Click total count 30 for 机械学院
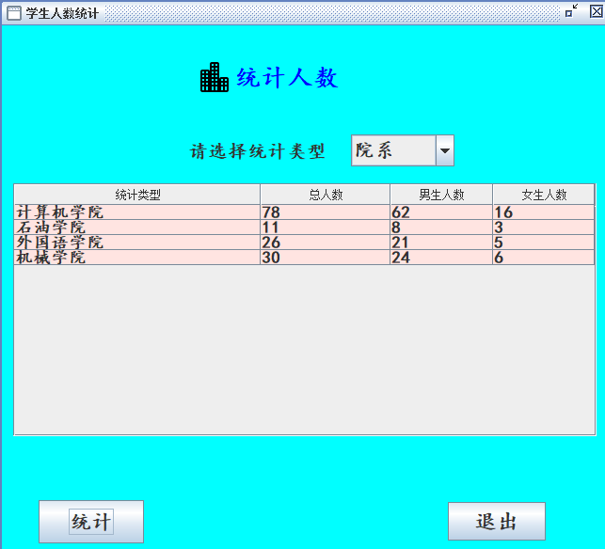Screen dimensions: 605x549 326,258
